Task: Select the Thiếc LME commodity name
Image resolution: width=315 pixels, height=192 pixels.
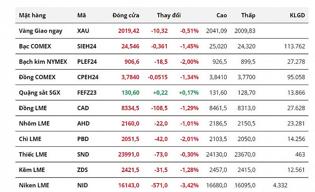Action: click(33, 155)
